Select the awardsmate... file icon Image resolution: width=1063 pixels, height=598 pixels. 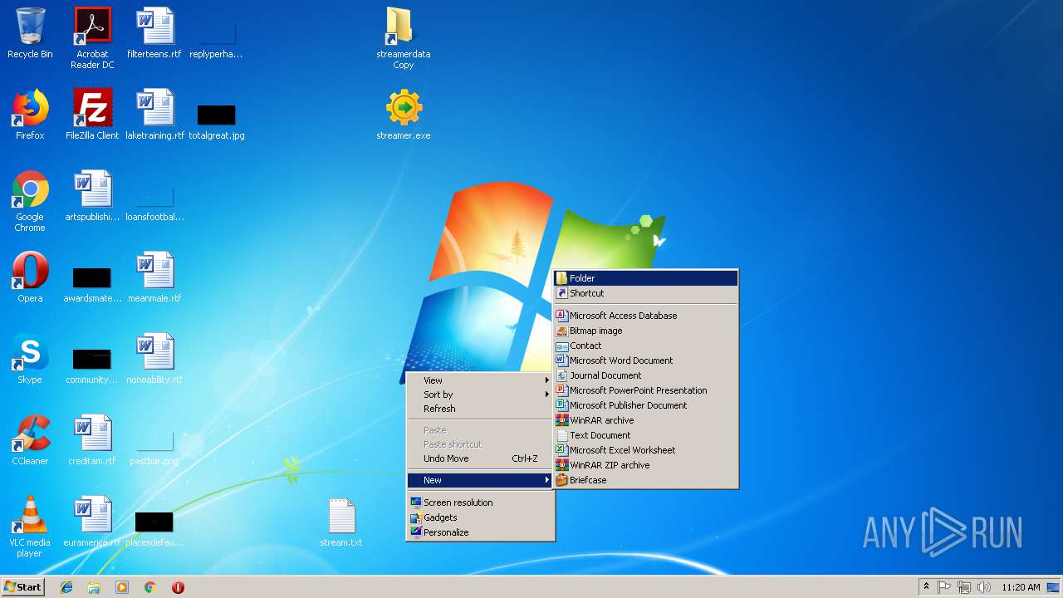92,284
